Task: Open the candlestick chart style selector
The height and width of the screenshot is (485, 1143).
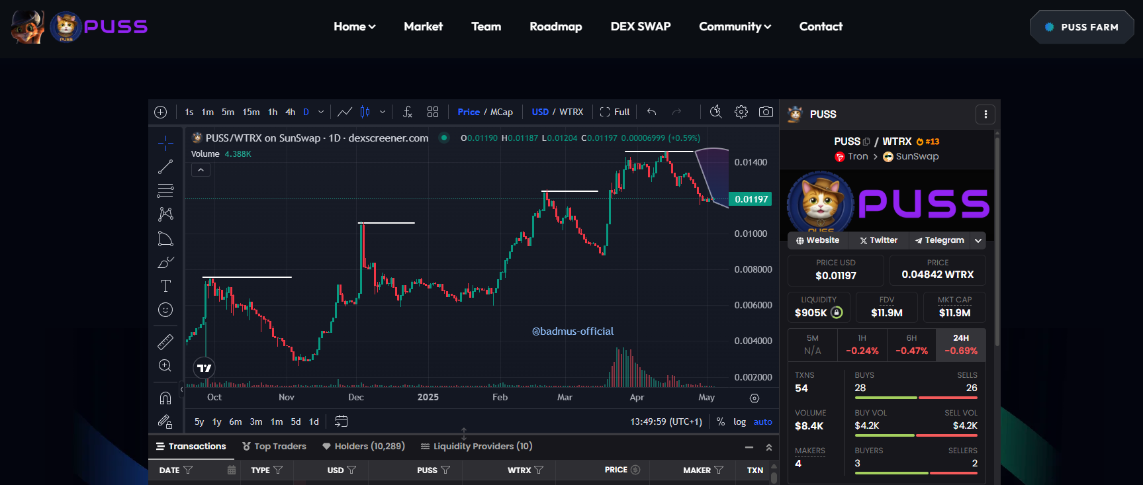Action: coord(365,112)
